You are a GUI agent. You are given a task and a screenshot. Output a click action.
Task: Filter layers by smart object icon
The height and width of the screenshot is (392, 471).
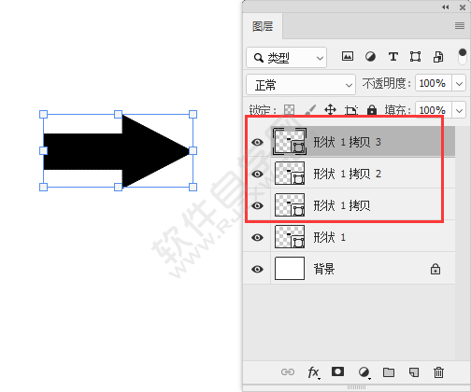coord(438,57)
